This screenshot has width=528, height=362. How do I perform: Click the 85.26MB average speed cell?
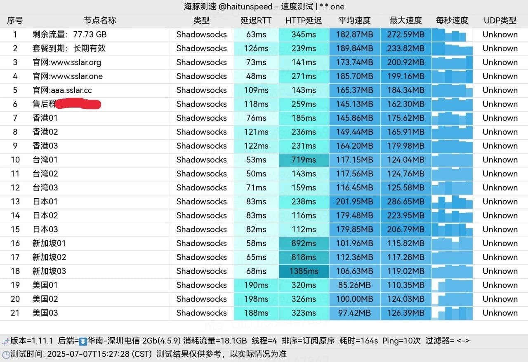coord(355,285)
